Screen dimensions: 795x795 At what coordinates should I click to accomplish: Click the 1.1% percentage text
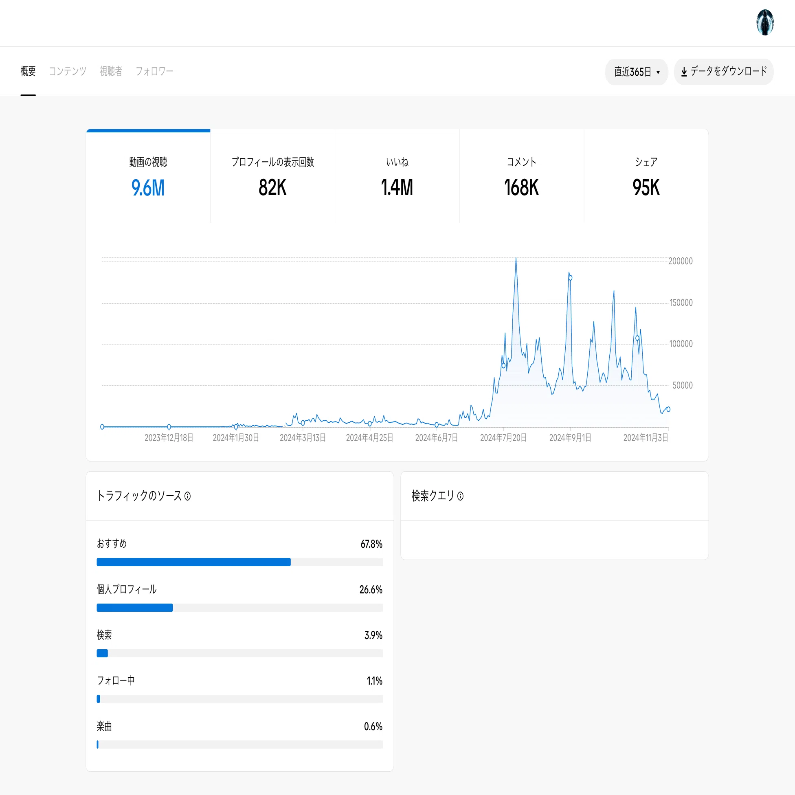coord(374,681)
